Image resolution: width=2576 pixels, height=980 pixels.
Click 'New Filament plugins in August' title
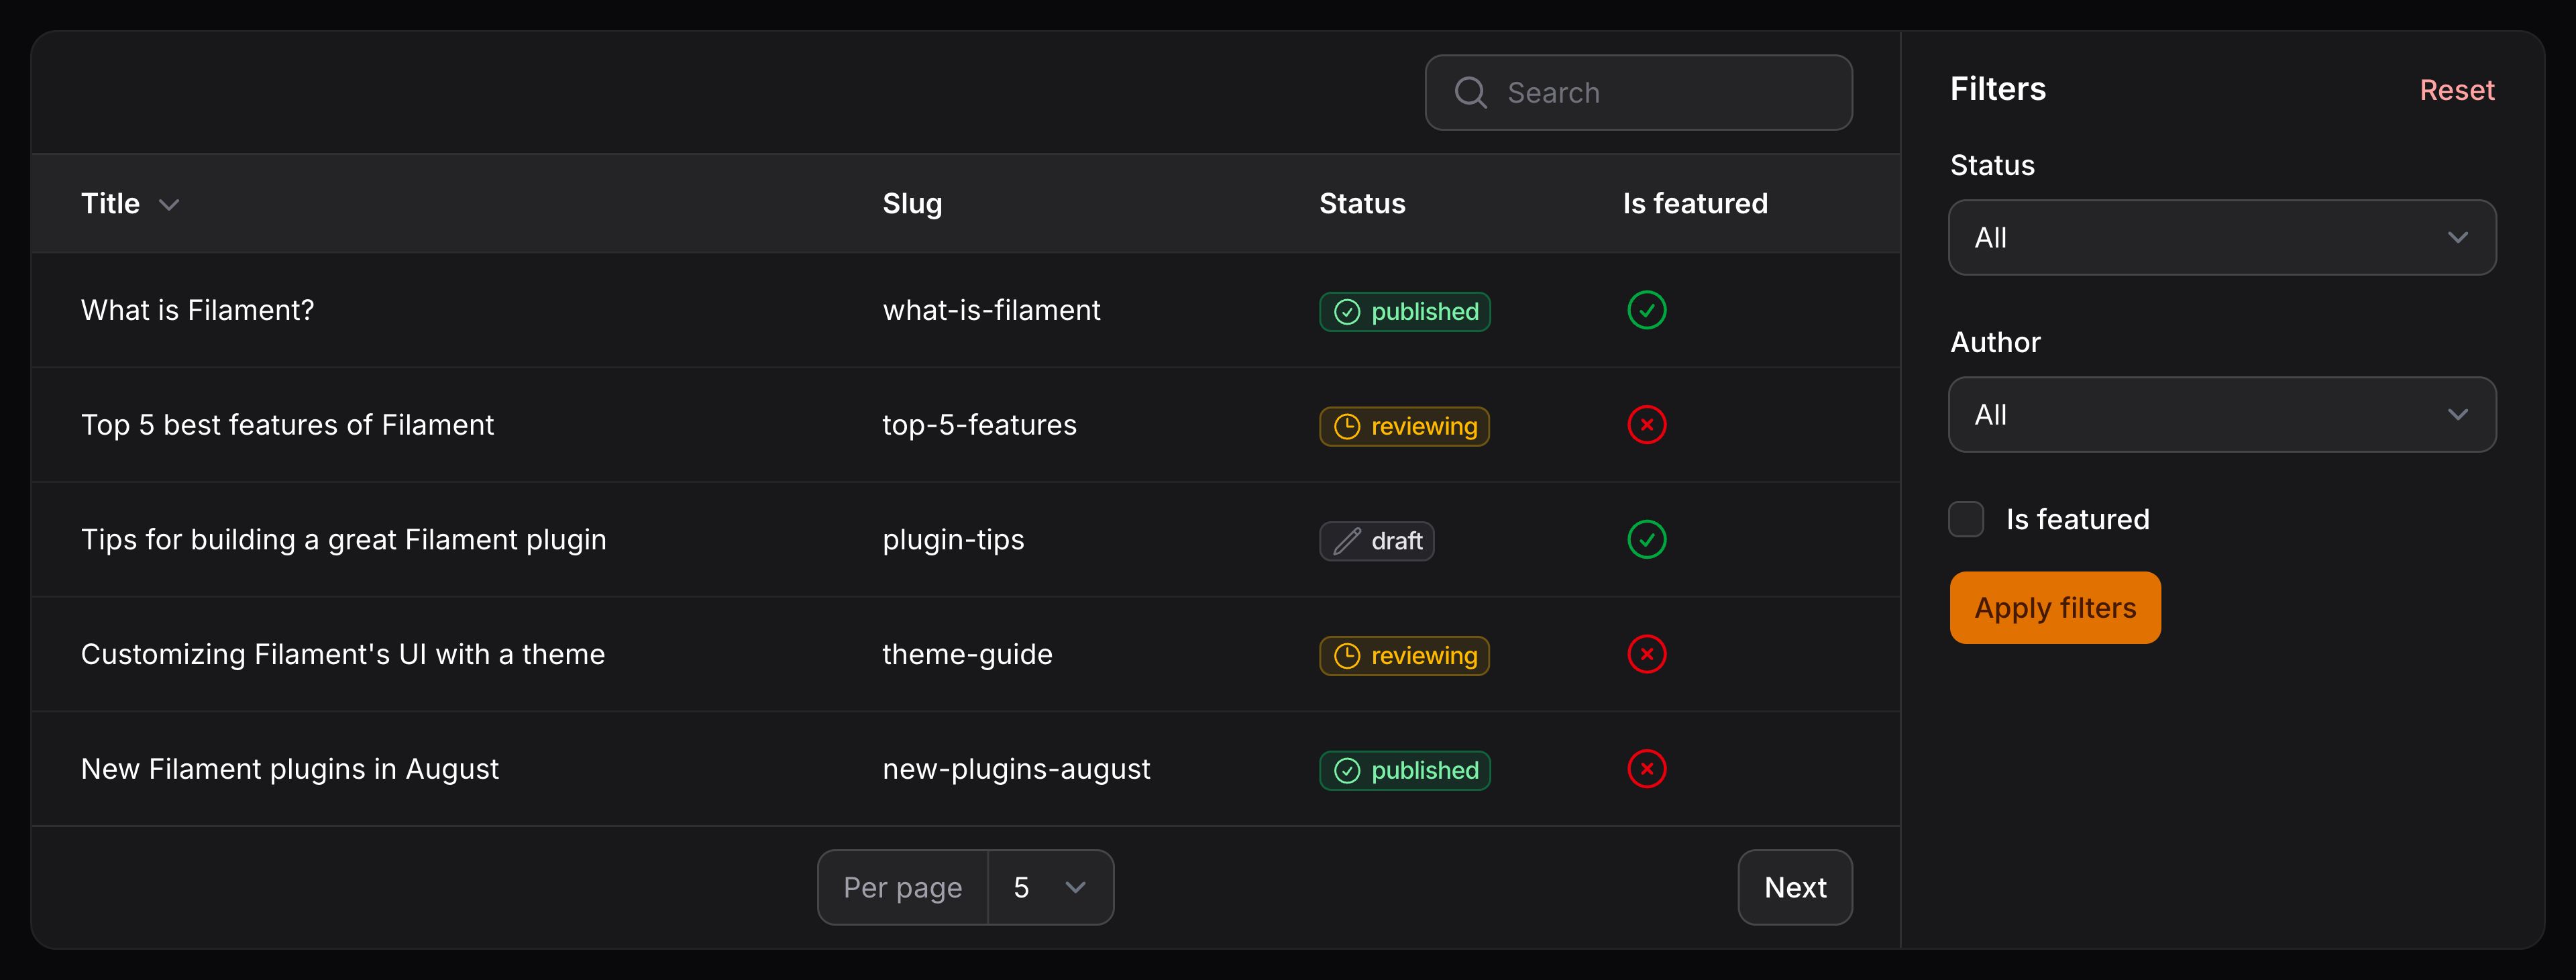[x=289, y=769]
